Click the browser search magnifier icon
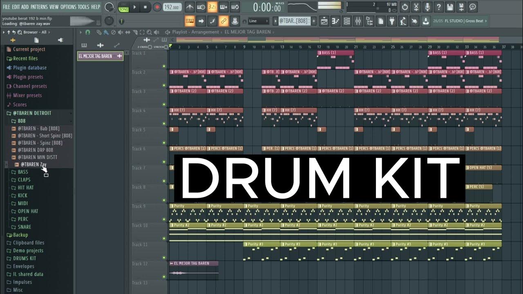 [19, 32]
